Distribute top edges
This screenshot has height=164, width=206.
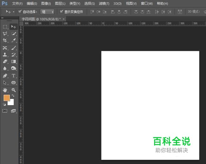136,12
